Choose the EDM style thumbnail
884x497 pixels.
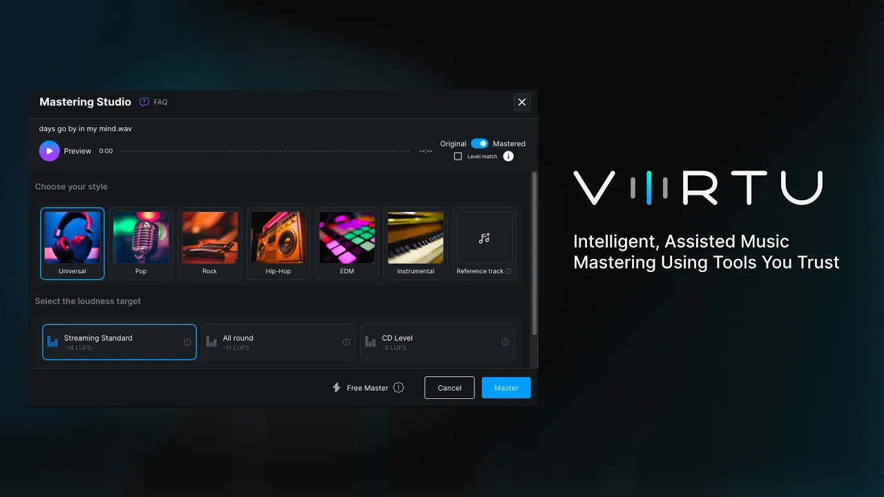[x=347, y=238]
